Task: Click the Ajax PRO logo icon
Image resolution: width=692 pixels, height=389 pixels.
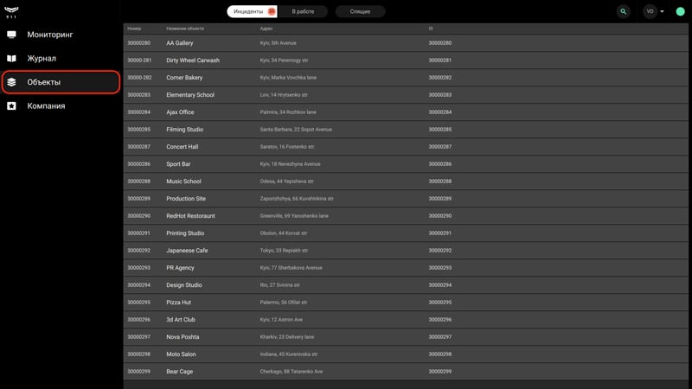Action: [11, 12]
